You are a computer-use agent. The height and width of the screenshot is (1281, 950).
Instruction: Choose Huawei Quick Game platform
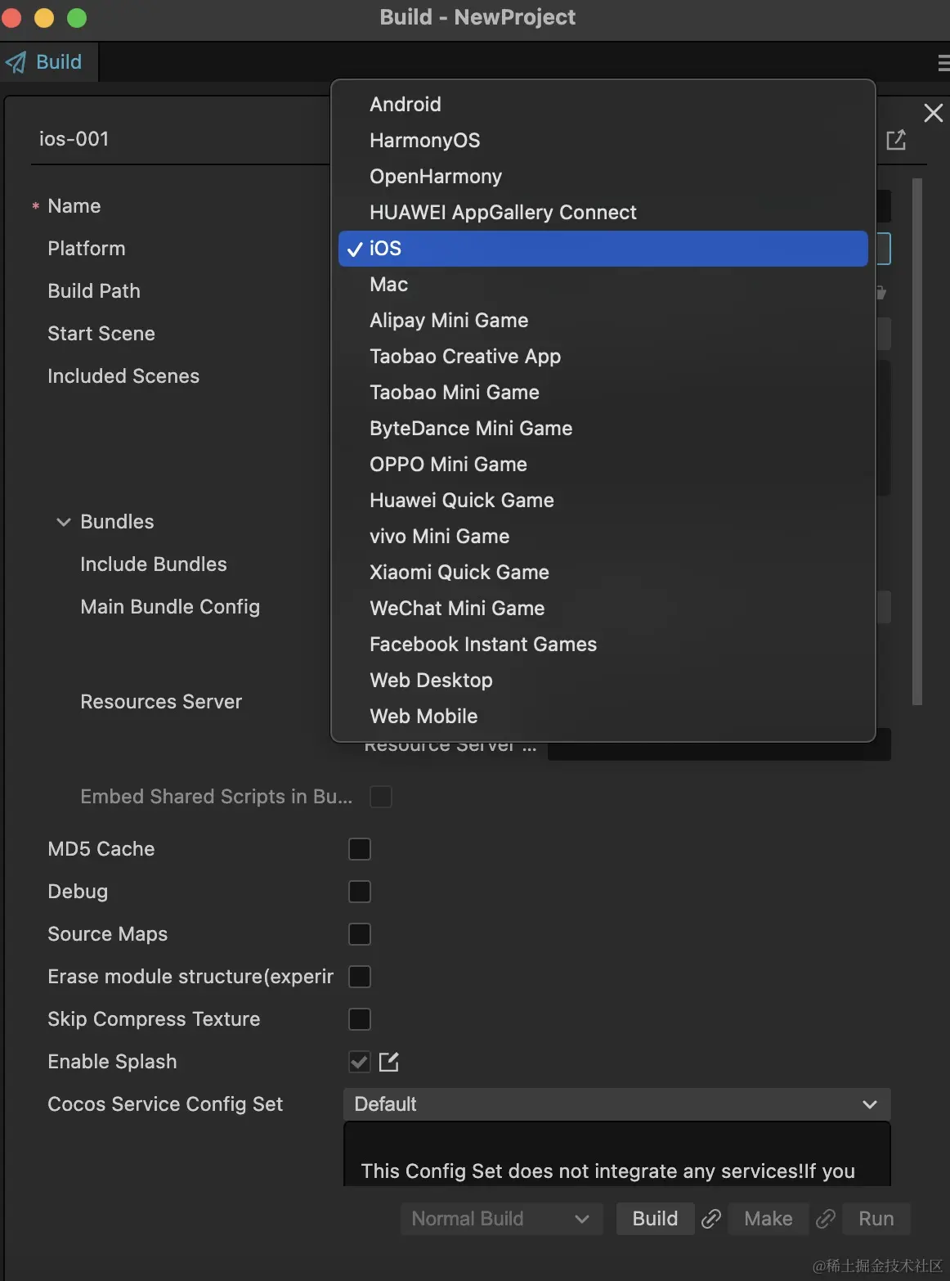tap(603, 501)
